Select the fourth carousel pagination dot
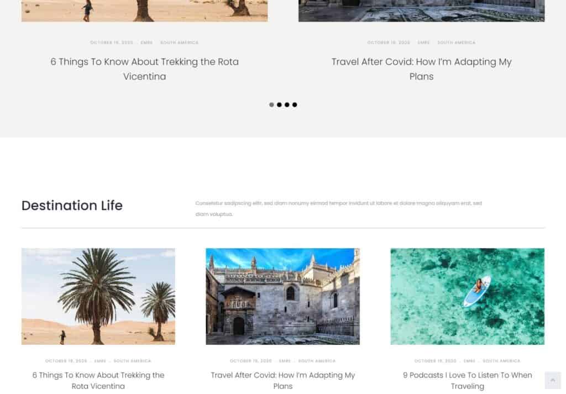 coord(295,104)
